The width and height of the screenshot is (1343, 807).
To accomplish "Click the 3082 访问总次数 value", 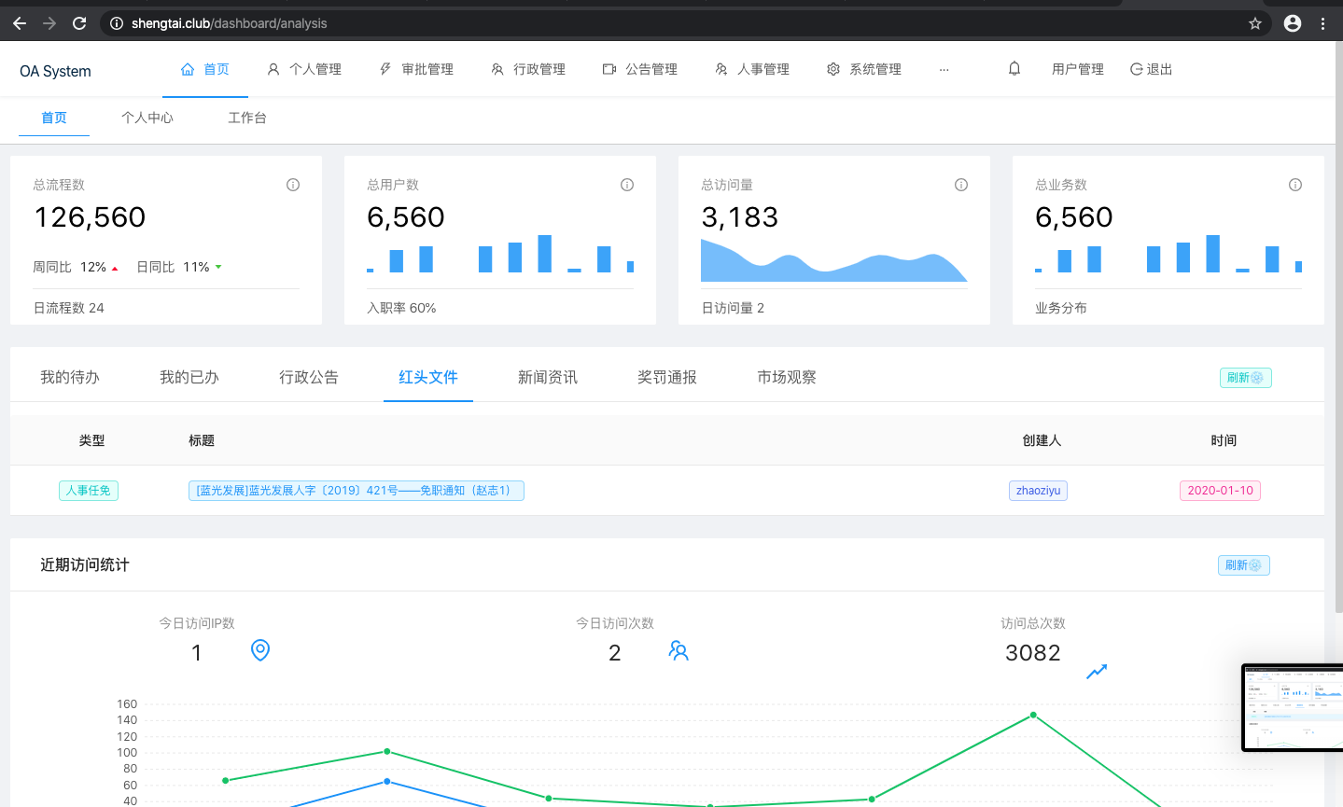I will pos(1033,653).
